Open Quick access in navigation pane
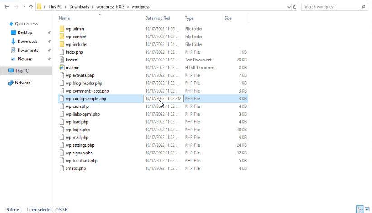 [x=26, y=23]
